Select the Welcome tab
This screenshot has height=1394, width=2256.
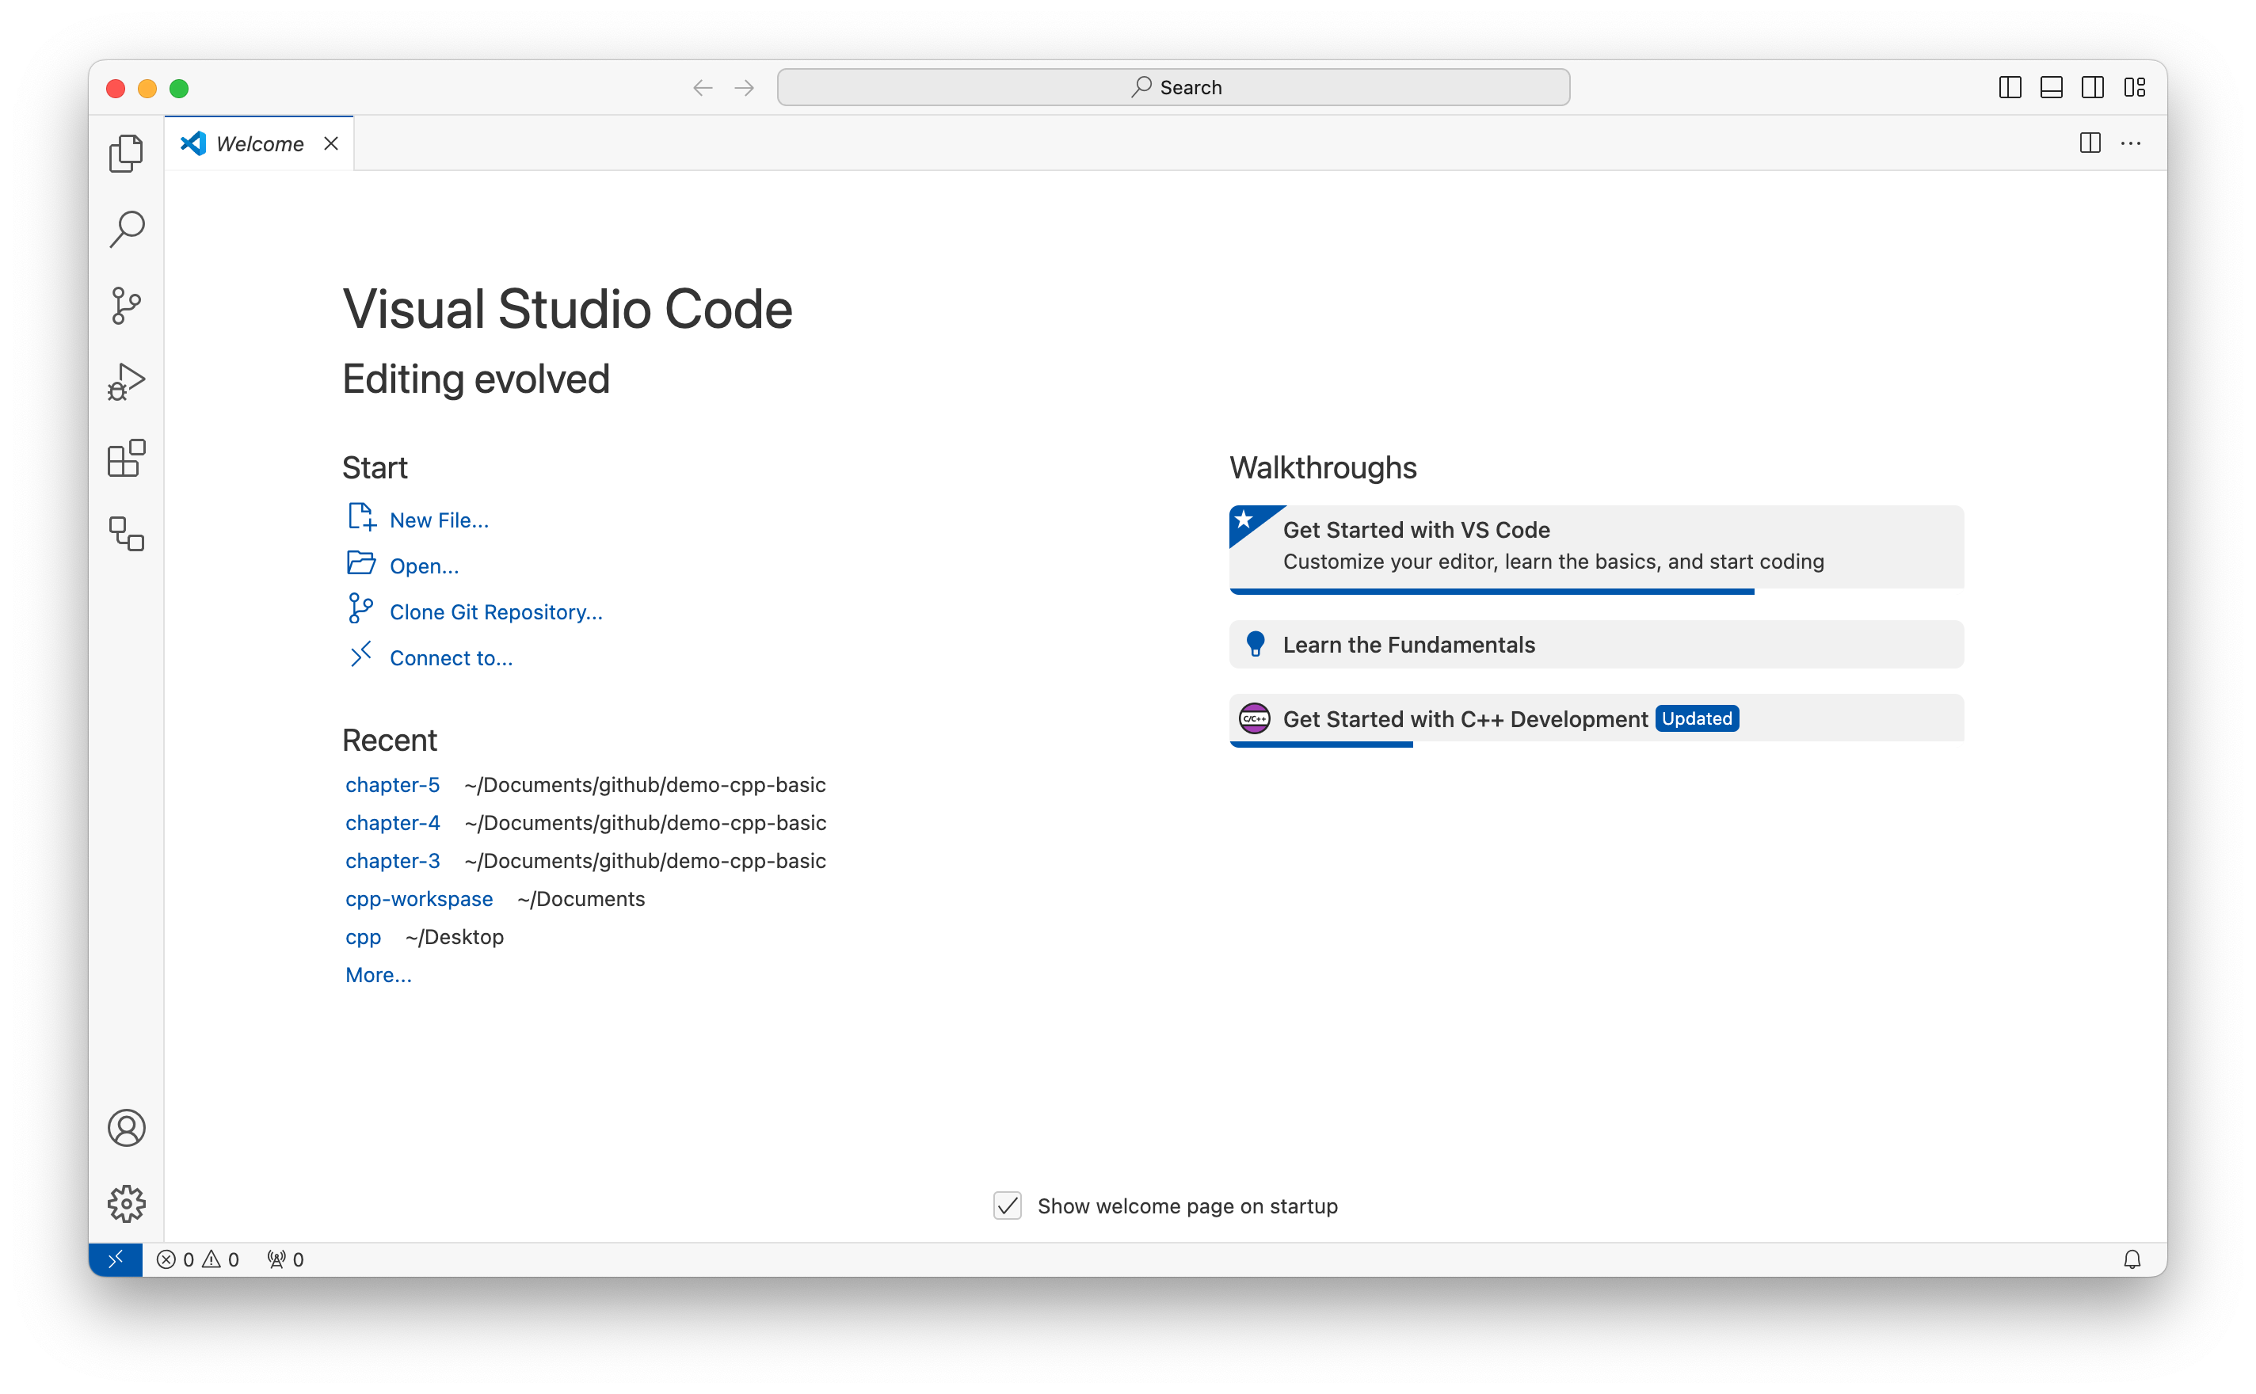point(259,144)
